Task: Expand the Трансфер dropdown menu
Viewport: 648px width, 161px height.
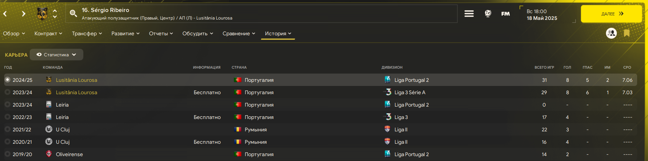Action: [x=87, y=33]
